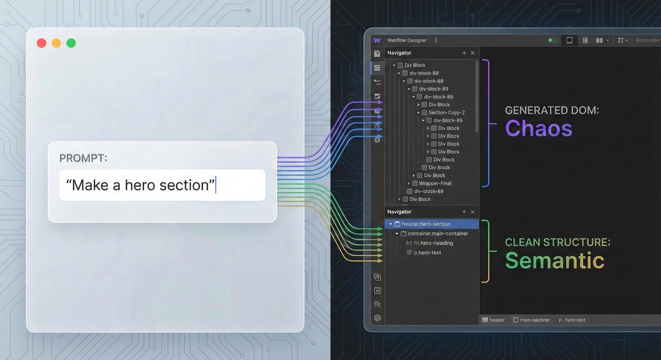This screenshot has width=661, height=360.
Task: Open the Assets image icon in sidebar
Action: 377,96
